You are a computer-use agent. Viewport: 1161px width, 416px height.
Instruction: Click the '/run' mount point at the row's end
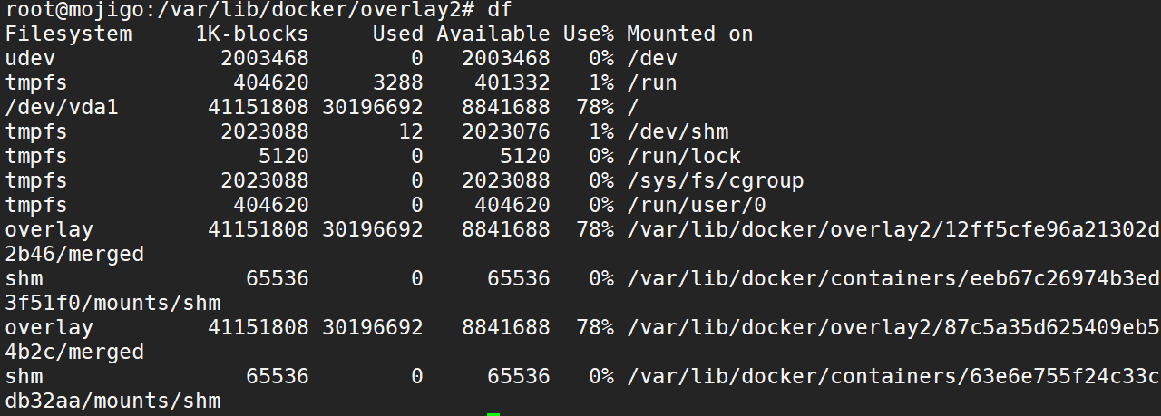(652, 83)
